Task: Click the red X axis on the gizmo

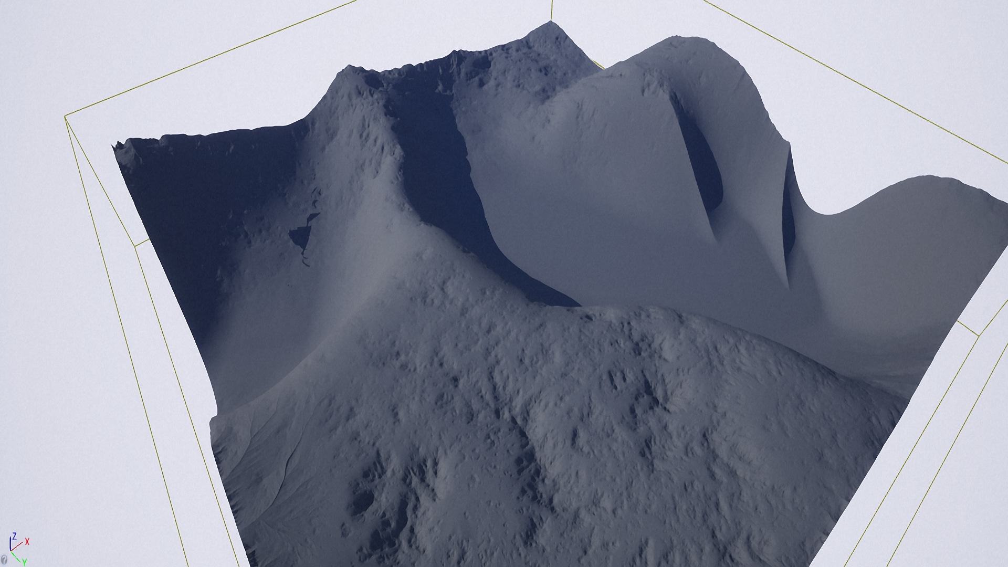Action: pos(17,546)
